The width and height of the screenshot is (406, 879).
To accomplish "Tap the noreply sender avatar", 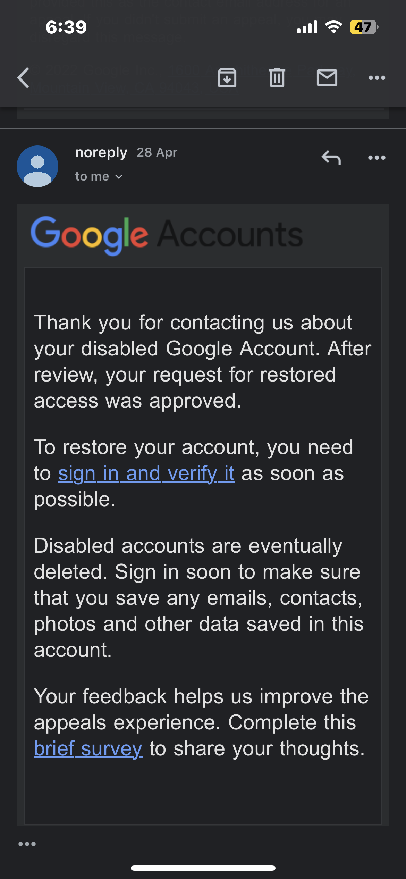I will click(37, 166).
